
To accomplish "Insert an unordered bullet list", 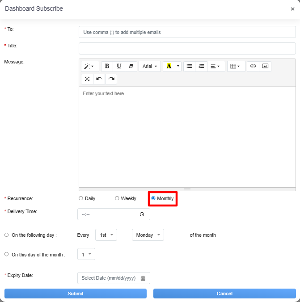I will click(189, 66).
